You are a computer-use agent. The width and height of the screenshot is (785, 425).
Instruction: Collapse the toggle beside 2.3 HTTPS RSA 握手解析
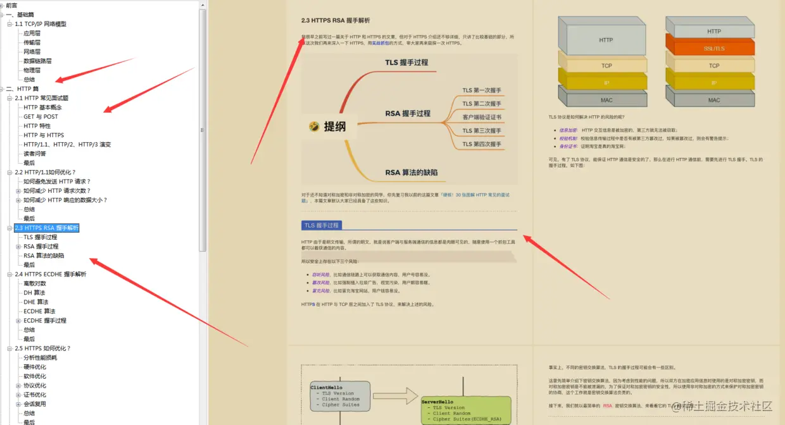pyautogui.click(x=10, y=228)
